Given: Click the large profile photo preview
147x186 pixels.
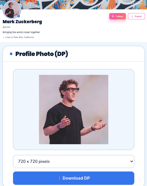Looking at the screenshot, I should click(74, 109).
